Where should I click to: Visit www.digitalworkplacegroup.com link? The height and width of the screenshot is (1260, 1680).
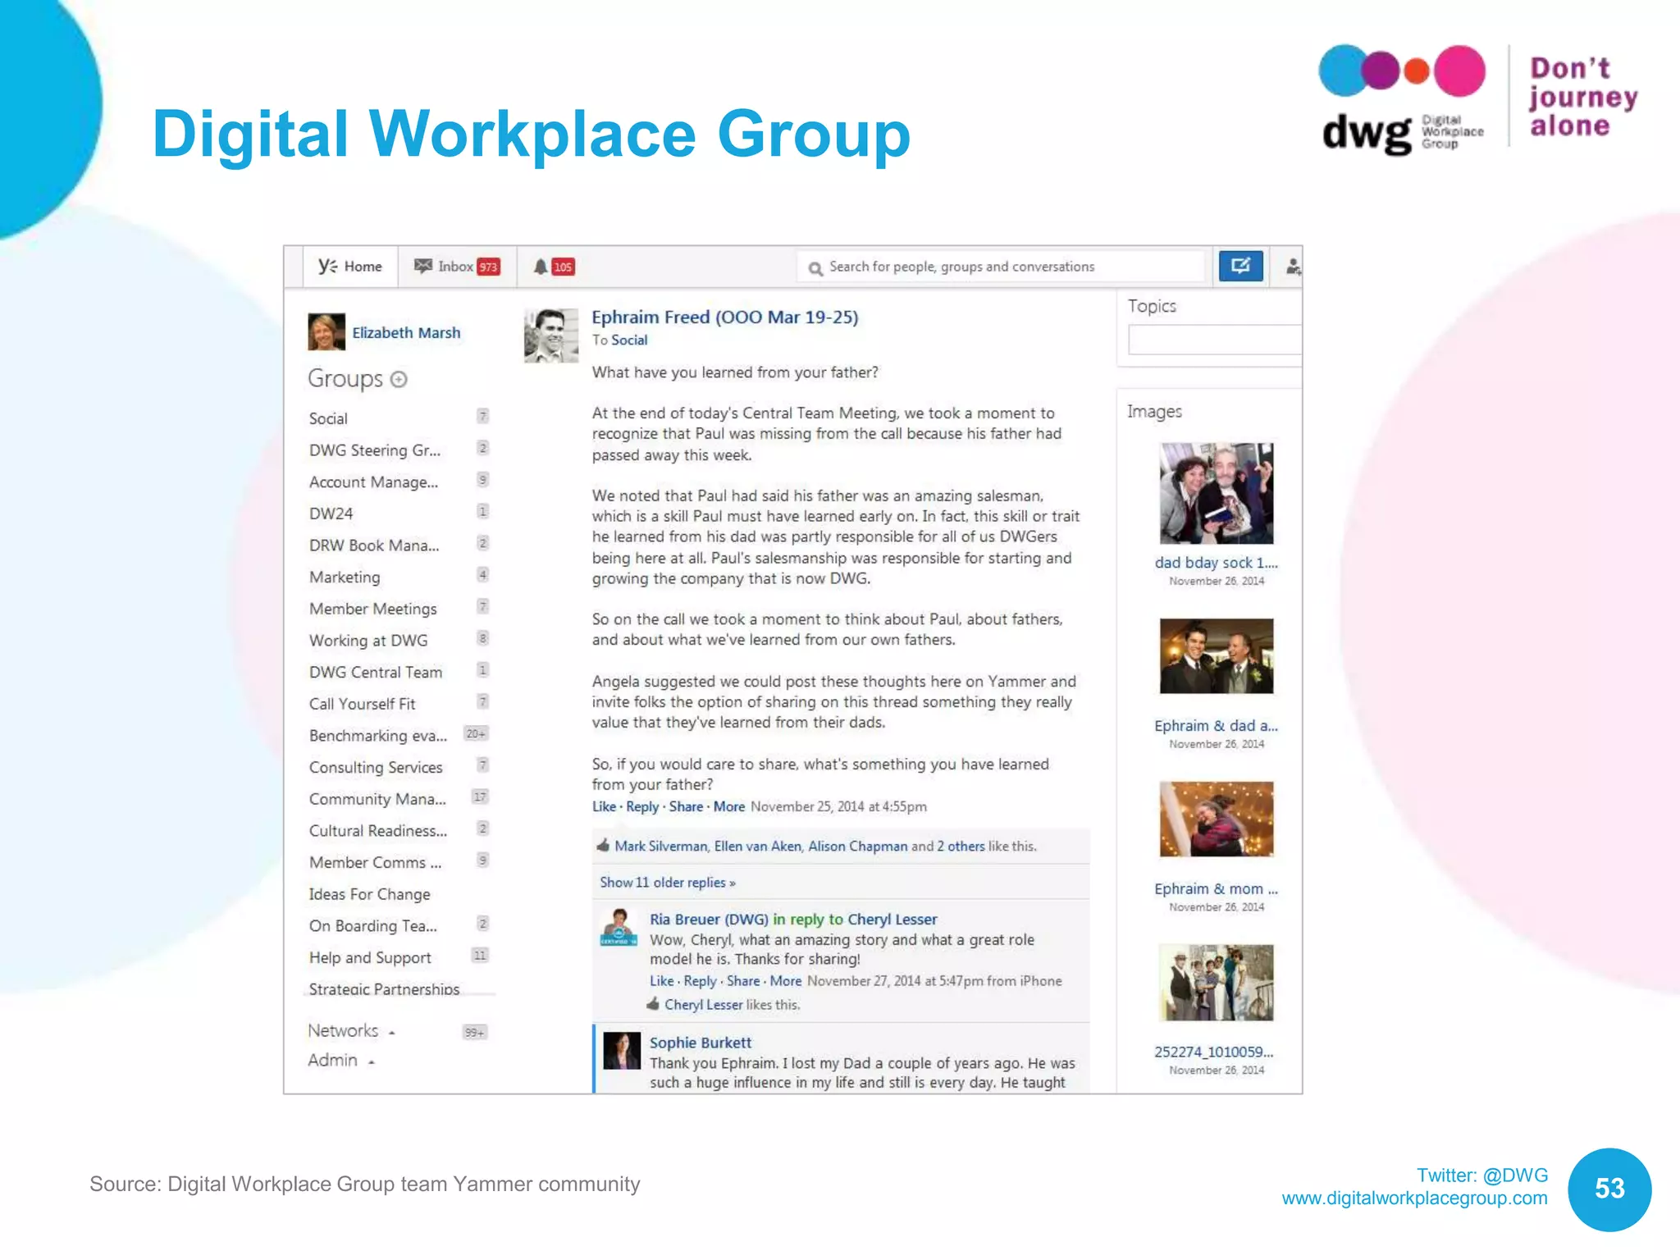1414,1198
